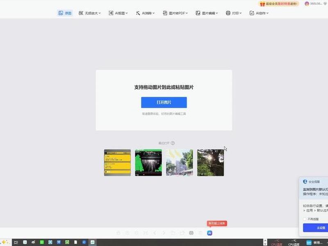The image size is (328, 246).
Task: Click the white document icon on taskbar
Action: [x=75, y=242]
